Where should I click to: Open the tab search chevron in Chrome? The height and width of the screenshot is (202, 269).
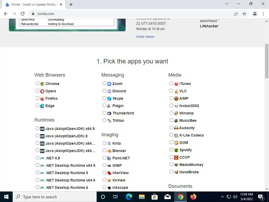(227, 4)
